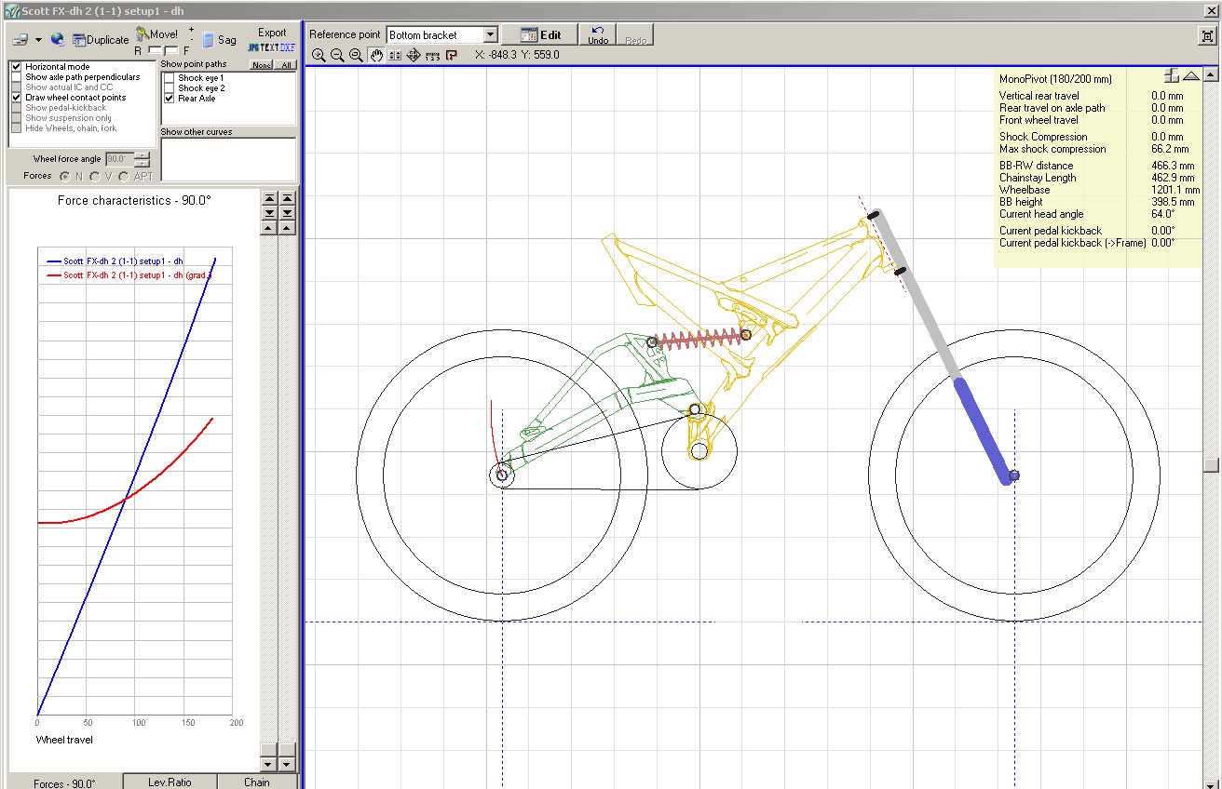Click the Zoom in magnifier icon
The height and width of the screenshot is (789, 1222).
pyautogui.click(x=319, y=55)
